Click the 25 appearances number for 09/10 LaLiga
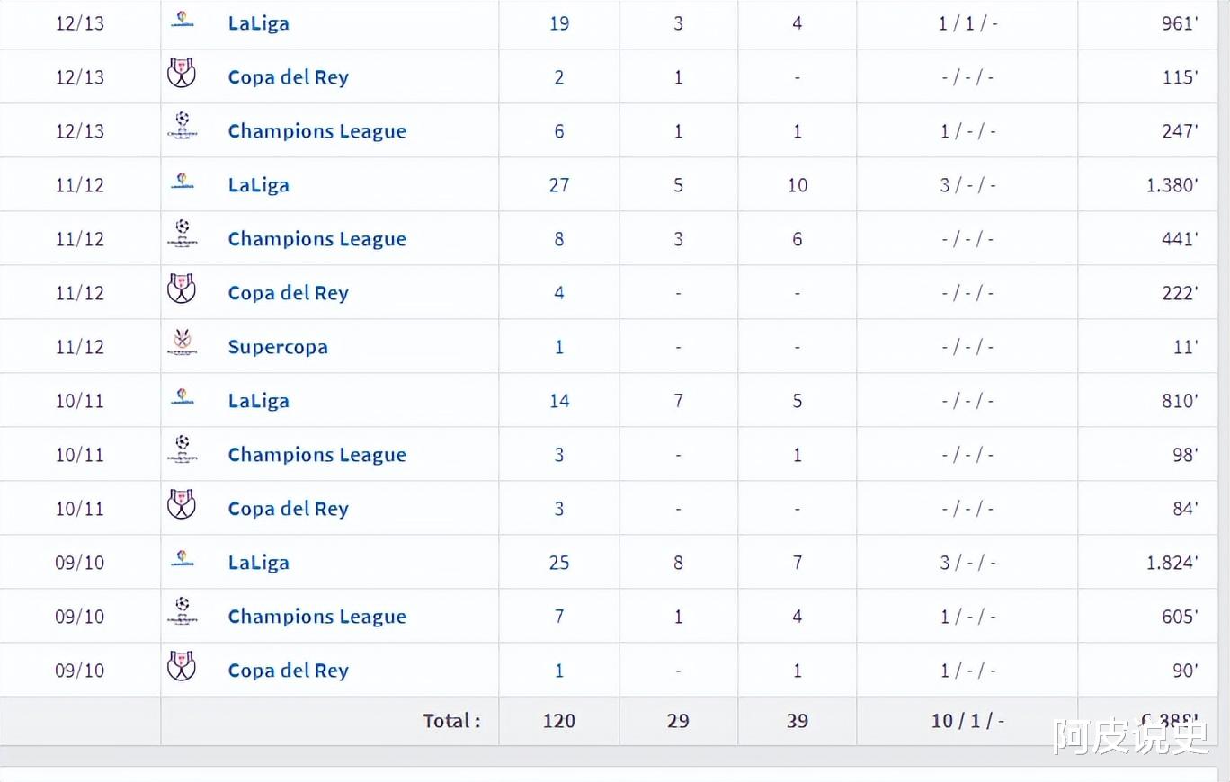Screen dimensions: 1230x782 [x=559, y=563]
